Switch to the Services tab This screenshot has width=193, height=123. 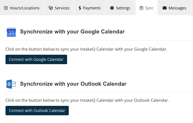59,8
